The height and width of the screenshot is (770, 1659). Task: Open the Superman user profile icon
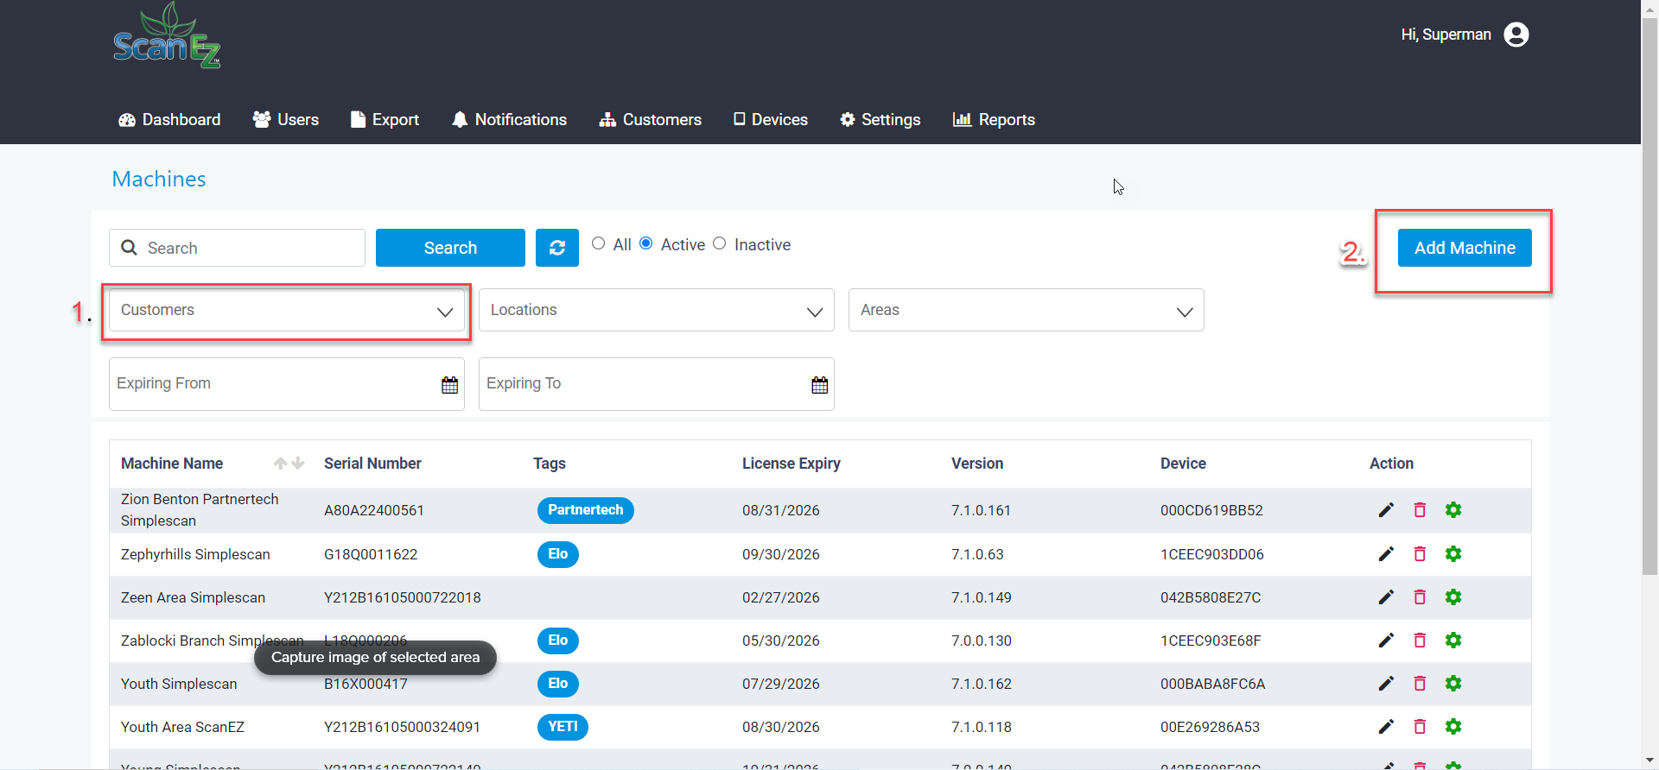tap(1516, 35)
